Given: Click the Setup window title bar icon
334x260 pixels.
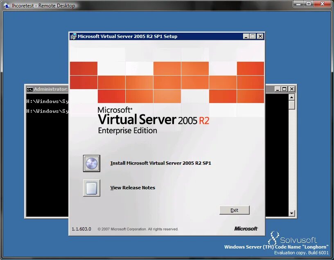Looking at the screenshot, I should tap(73, 36).
